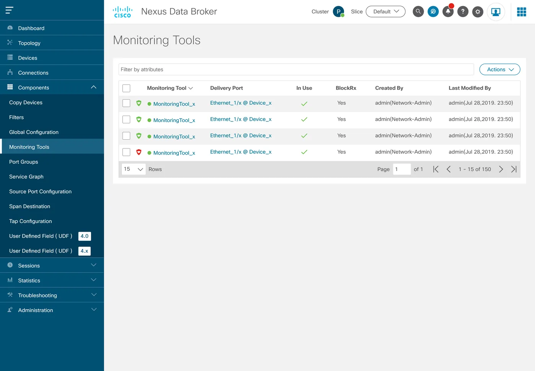Click the Dashboard icon in the sidebar

coord(10,28)
